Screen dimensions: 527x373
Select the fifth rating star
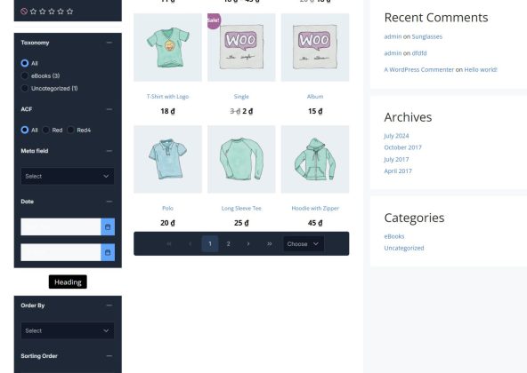[x=70, y=12]
